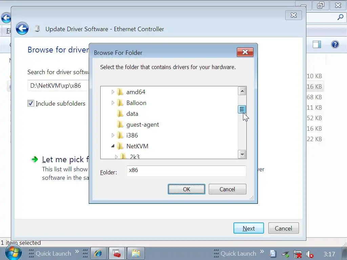Click the 52 KB file size entry

314,118
